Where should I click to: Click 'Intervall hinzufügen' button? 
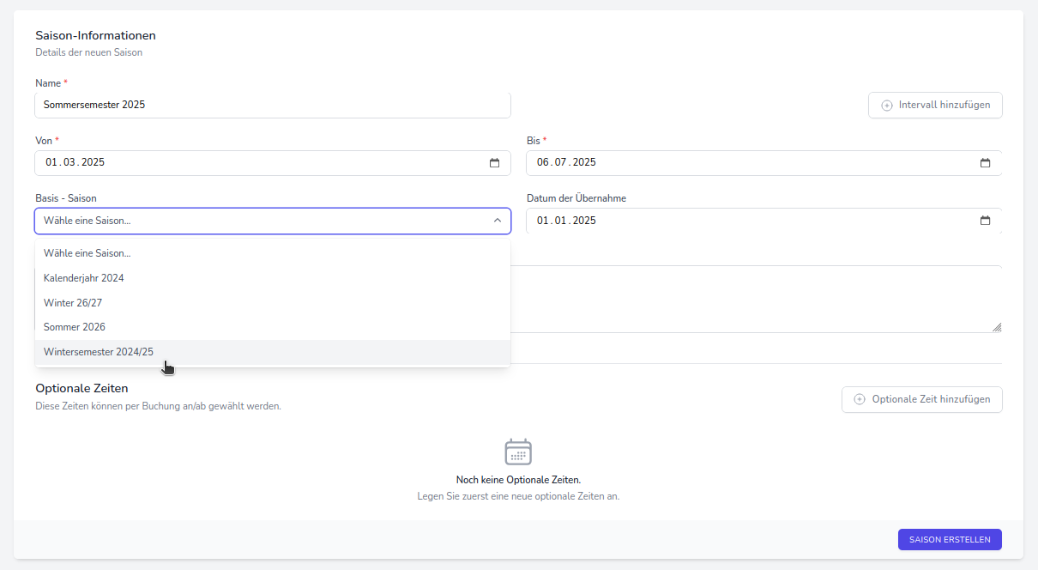(x=935, y=106)
